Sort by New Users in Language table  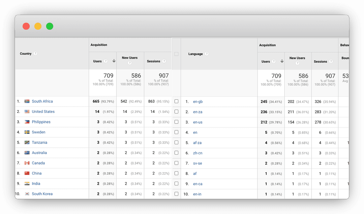[297, 58]
